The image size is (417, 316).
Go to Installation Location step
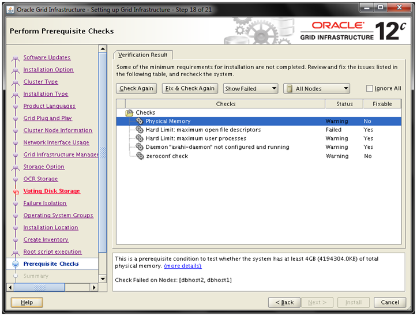tap(51, 227)
